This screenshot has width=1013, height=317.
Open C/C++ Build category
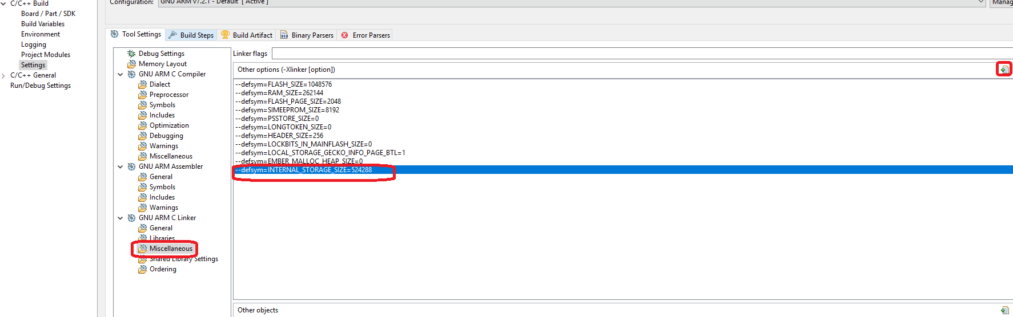[x=29, y=3]
